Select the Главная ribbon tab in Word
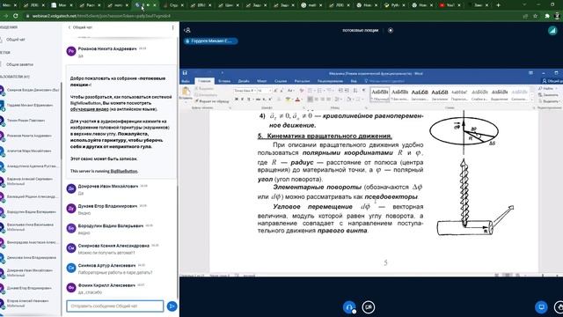563x317 pixels. 204,81
